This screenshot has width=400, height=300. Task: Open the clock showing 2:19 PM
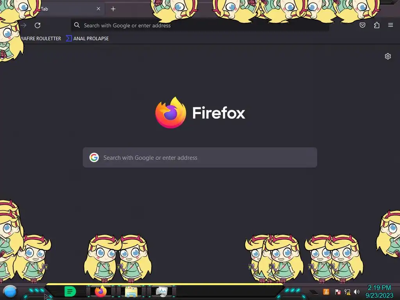tap(379, 291)
